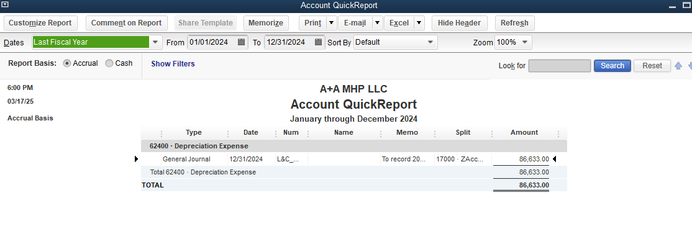This screenshot has height=239, width=692.
Task: Select the Total 62400 Depreciation Expense label
Action: click(203, 172)
